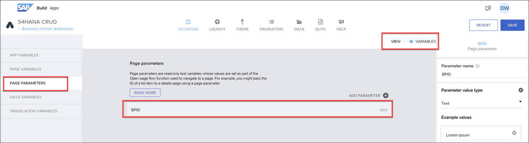Click the READ MORE button

pos(145,93)
